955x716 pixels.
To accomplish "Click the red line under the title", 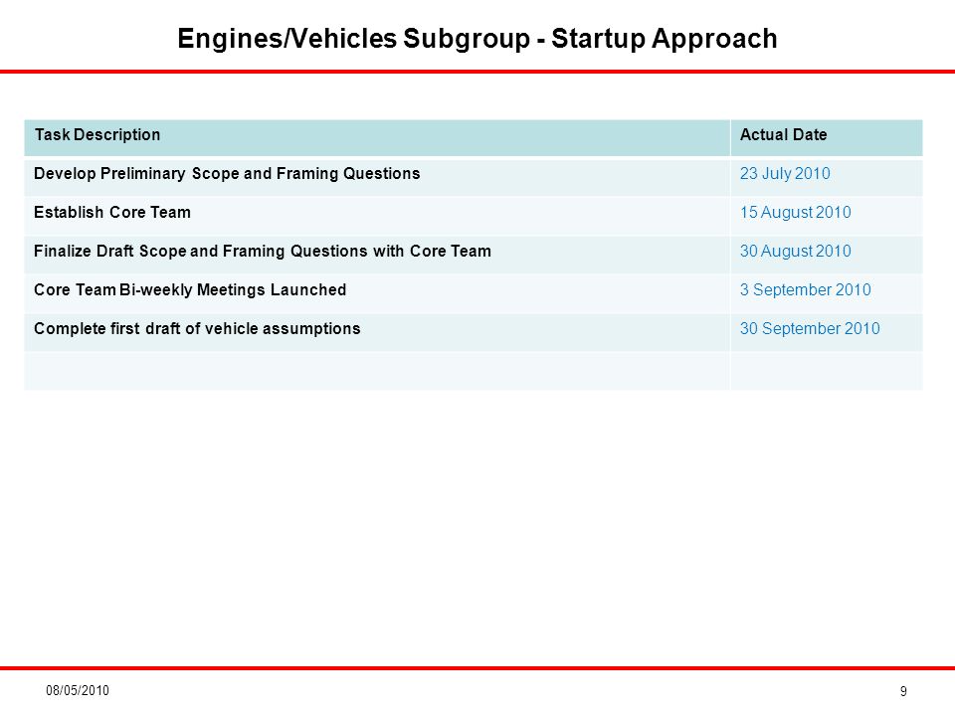I will click(477, 72).
